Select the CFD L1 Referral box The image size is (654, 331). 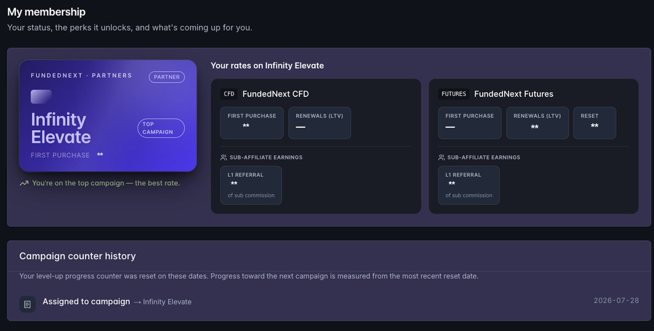coord(251,185)
